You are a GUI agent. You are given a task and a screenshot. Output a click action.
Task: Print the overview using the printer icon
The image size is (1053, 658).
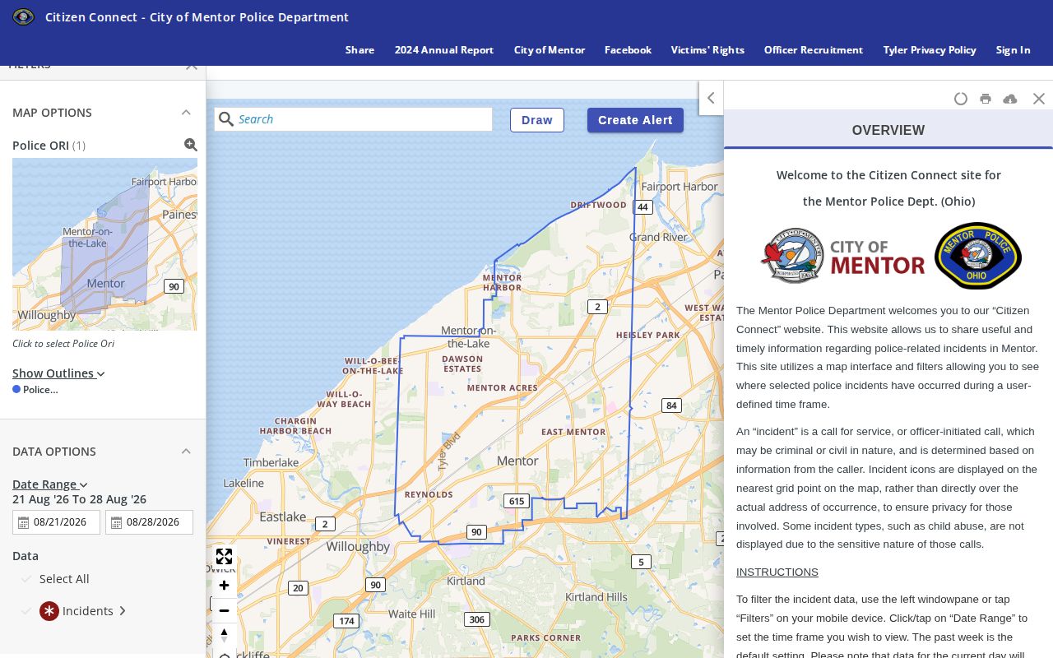pos(986,99)
